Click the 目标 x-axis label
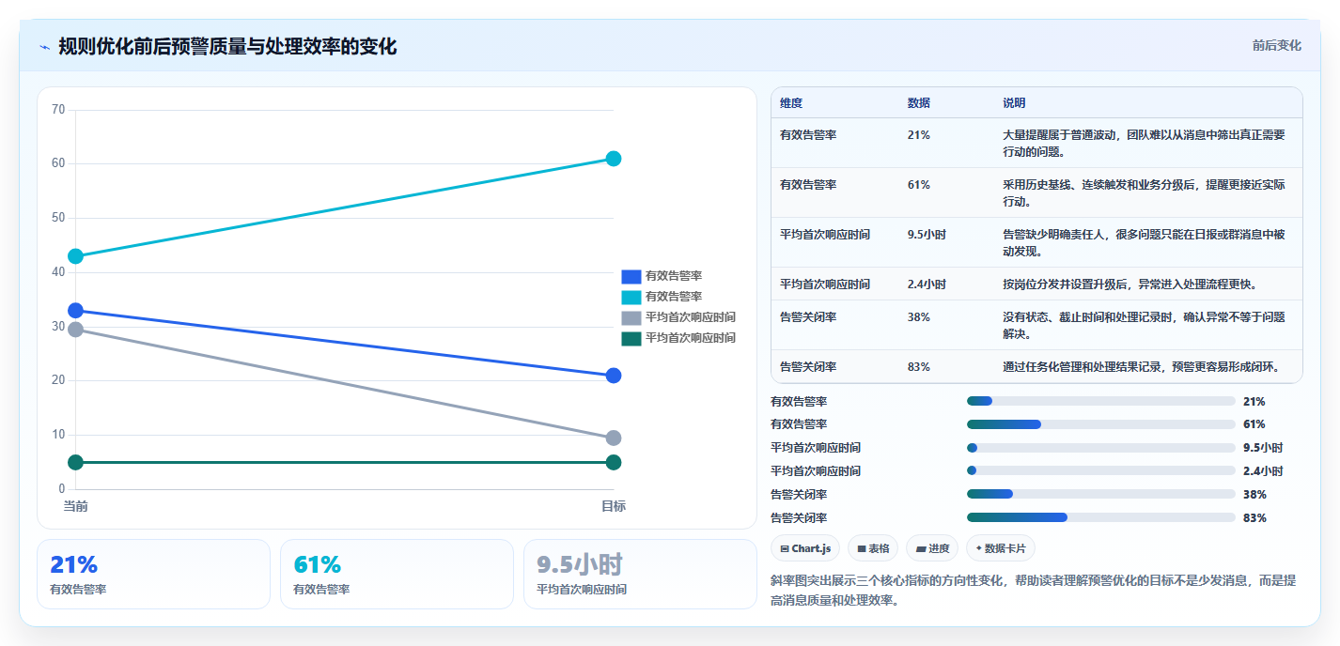Screen dimensions: 1340x646 click(614, 506)
